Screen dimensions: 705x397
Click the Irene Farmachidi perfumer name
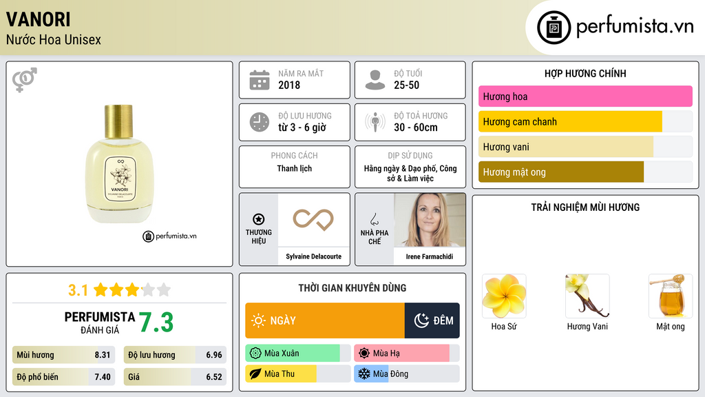point(430,256)
